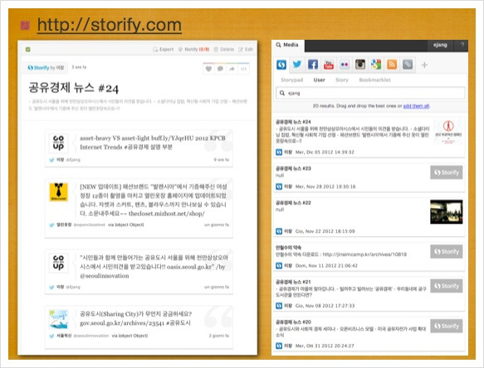Like the story with heart icon
Viewport: 484px width, 368px height.
tap(208, 69)
